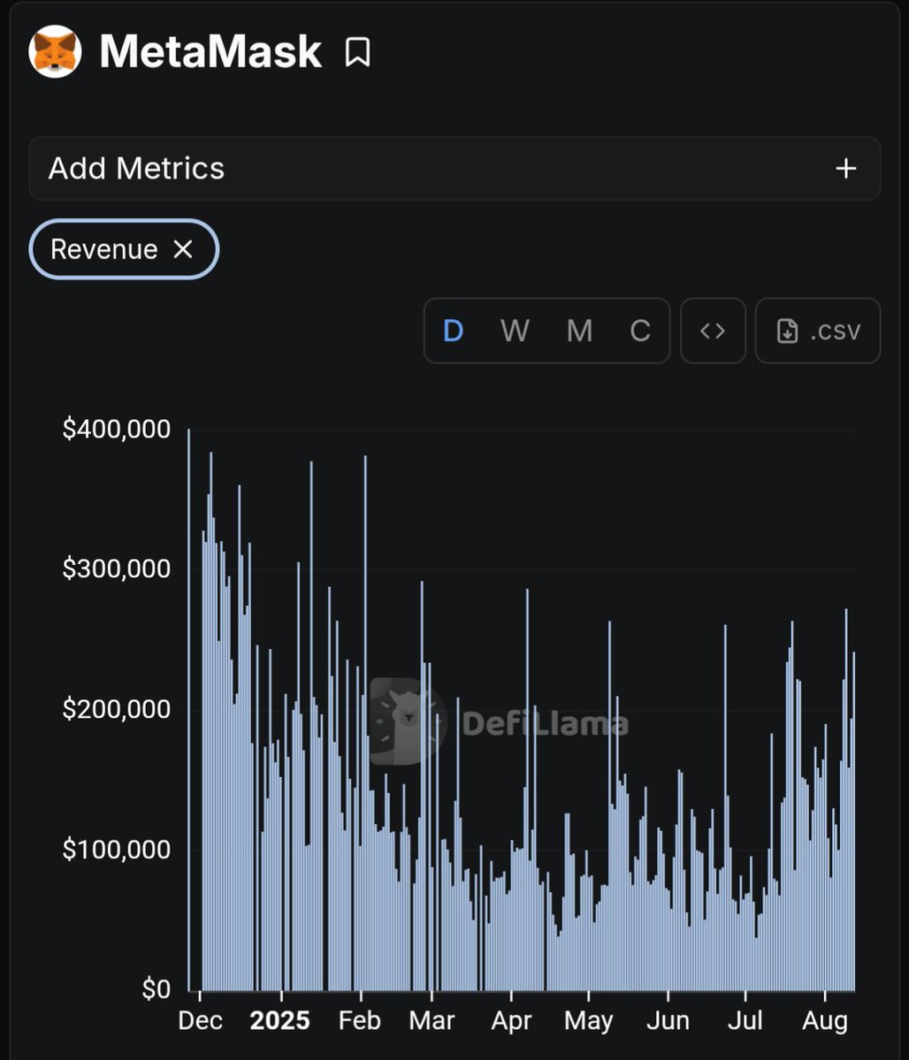Click the Dec x-axis label
909x1060 pixels.
(x=200, y=1020)
